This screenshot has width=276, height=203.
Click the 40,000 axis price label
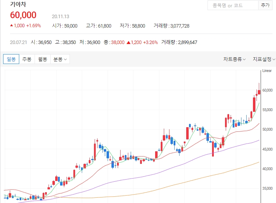pos(267,169)
